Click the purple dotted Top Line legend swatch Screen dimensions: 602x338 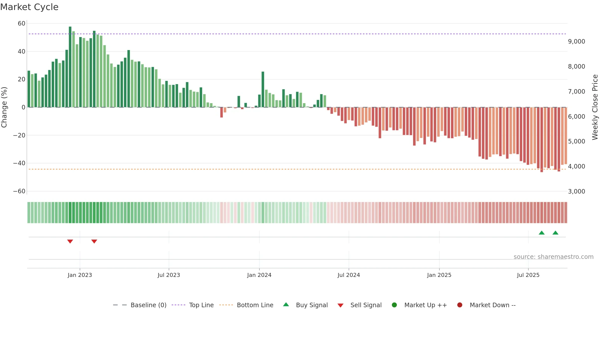click(178, 305)
